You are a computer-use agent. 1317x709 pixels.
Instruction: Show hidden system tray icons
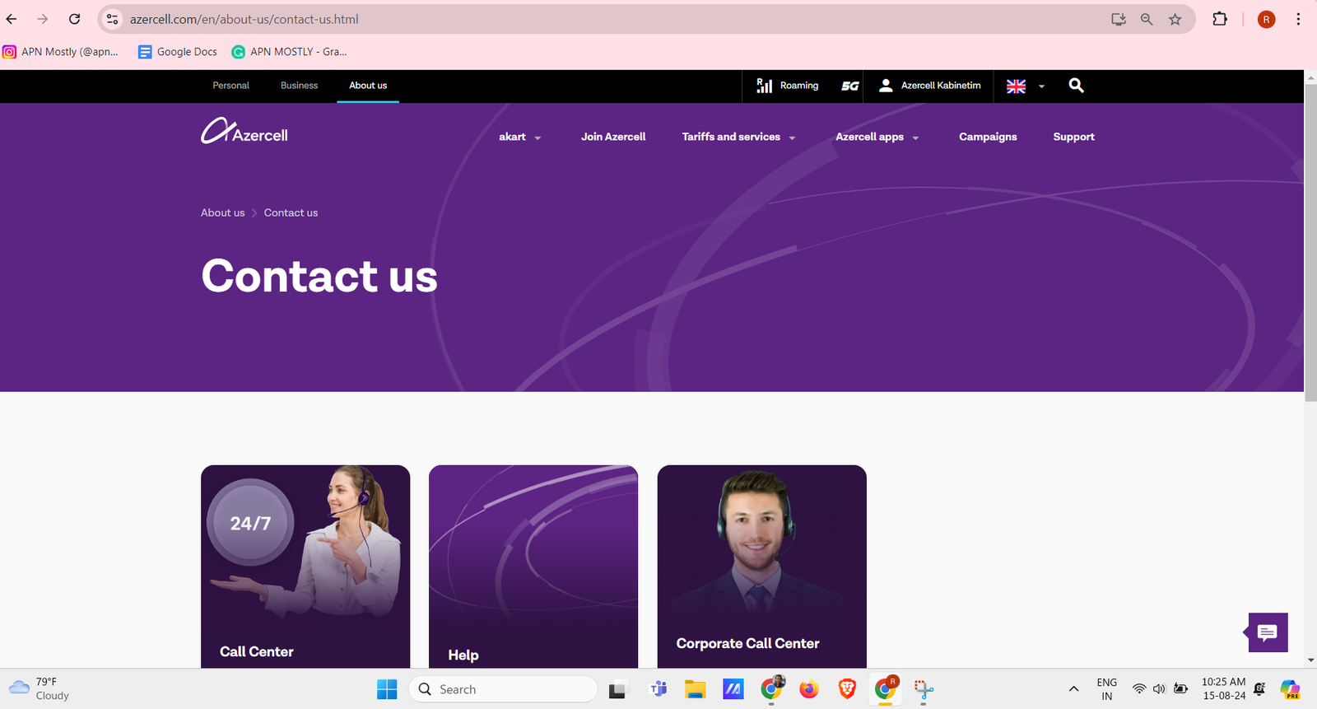(1073, 689)
